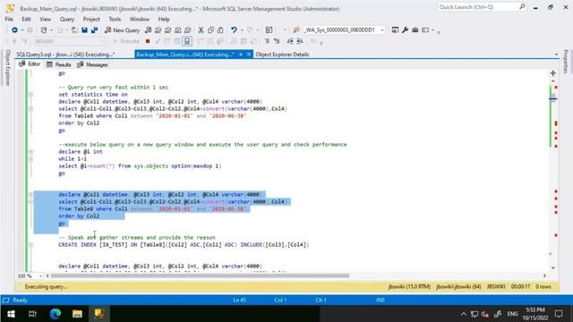Viewport: 573px width, 322px height.
Task: Open File Explorer from the taskbar
Action: (x=77, y=314)
